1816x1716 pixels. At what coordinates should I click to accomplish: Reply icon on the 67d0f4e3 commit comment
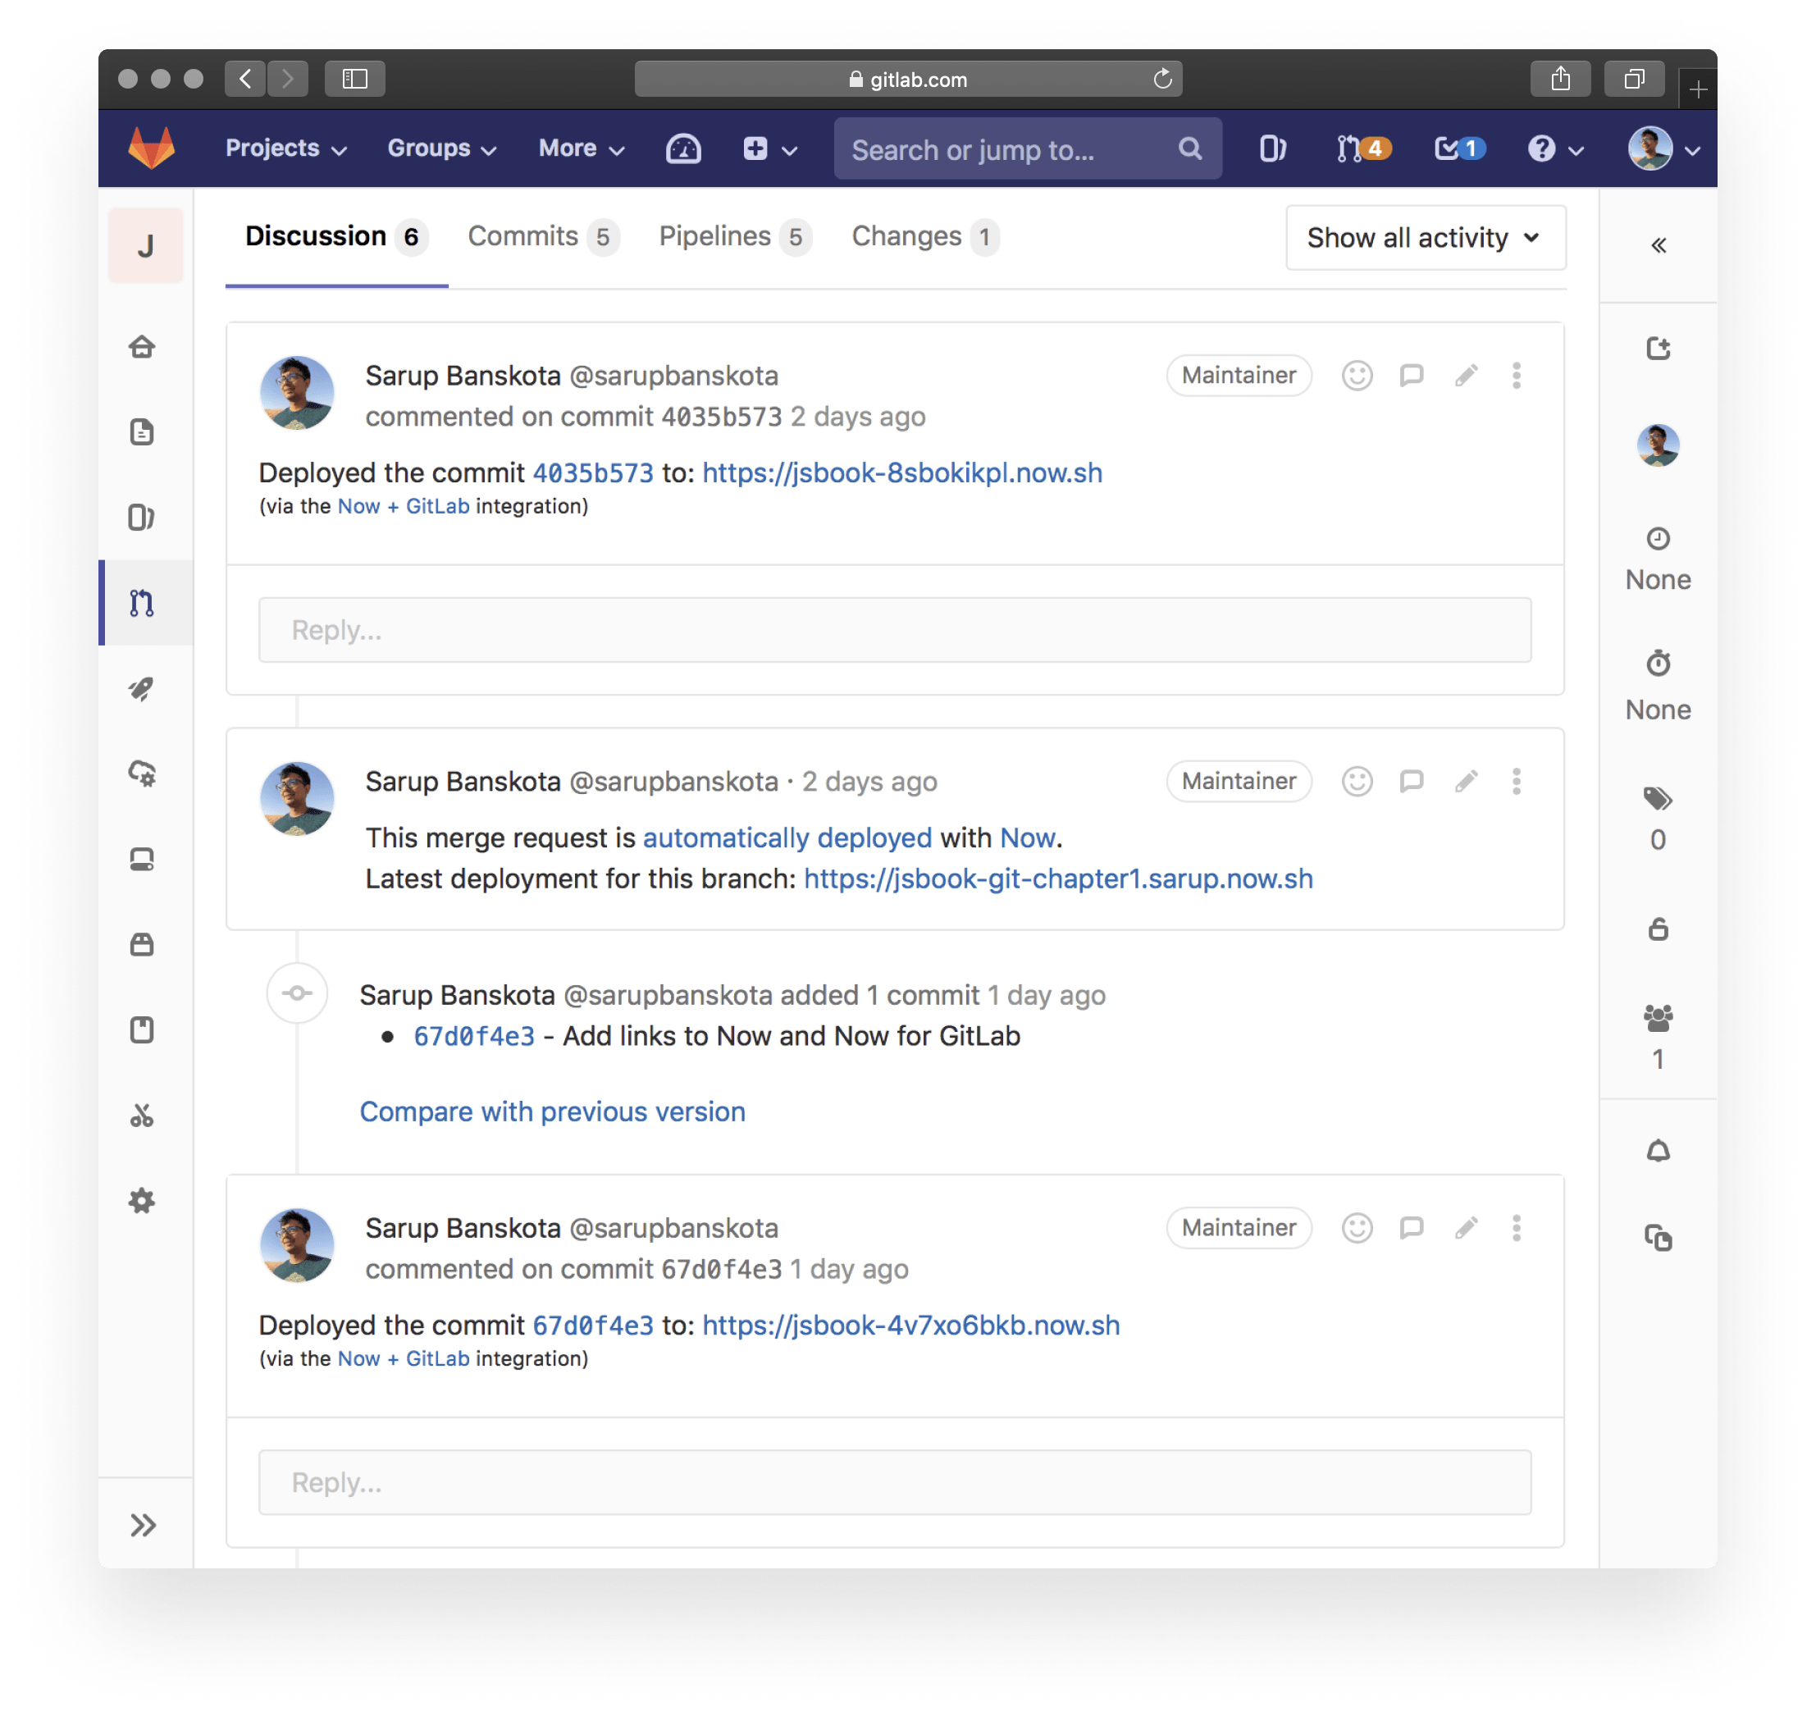tap(1412, 1228)
